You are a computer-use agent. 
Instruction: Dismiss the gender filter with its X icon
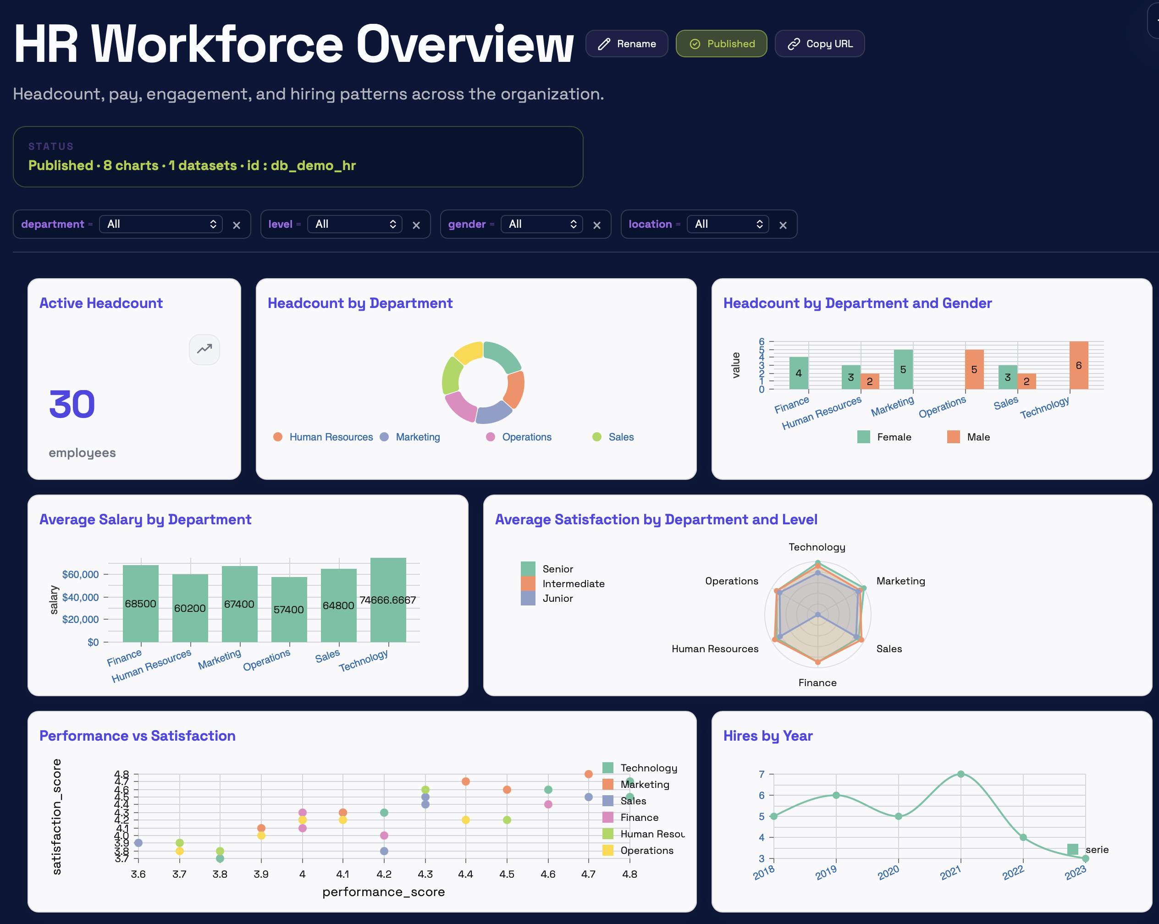pyautogui.click(x=597, y=225)
